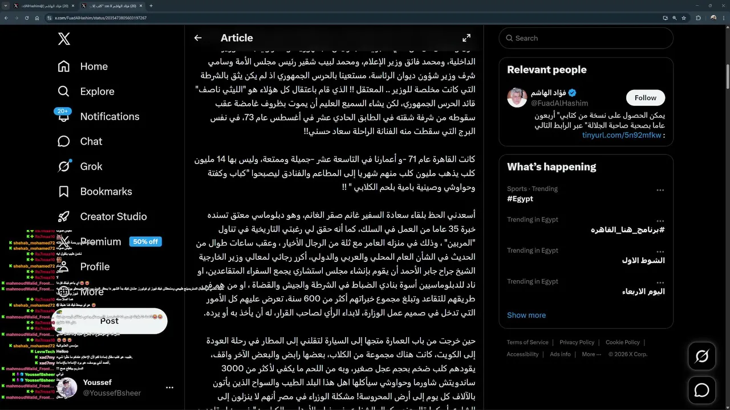
Task: Open Grok from the sidebar
Action: (80, 166)
